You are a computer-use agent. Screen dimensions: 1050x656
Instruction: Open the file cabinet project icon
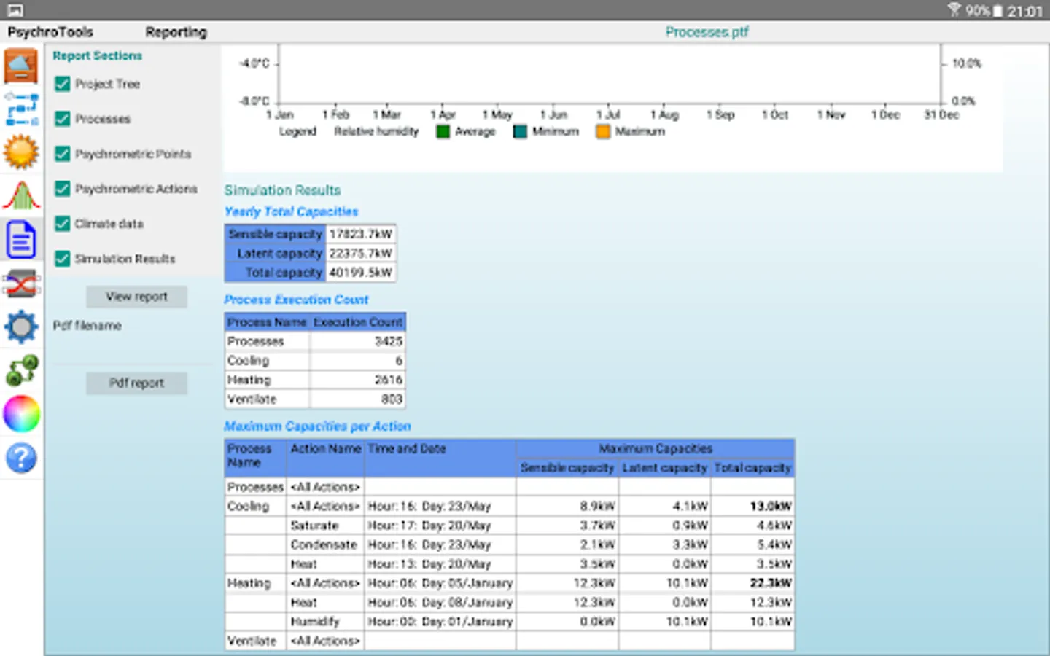(21, 66)
